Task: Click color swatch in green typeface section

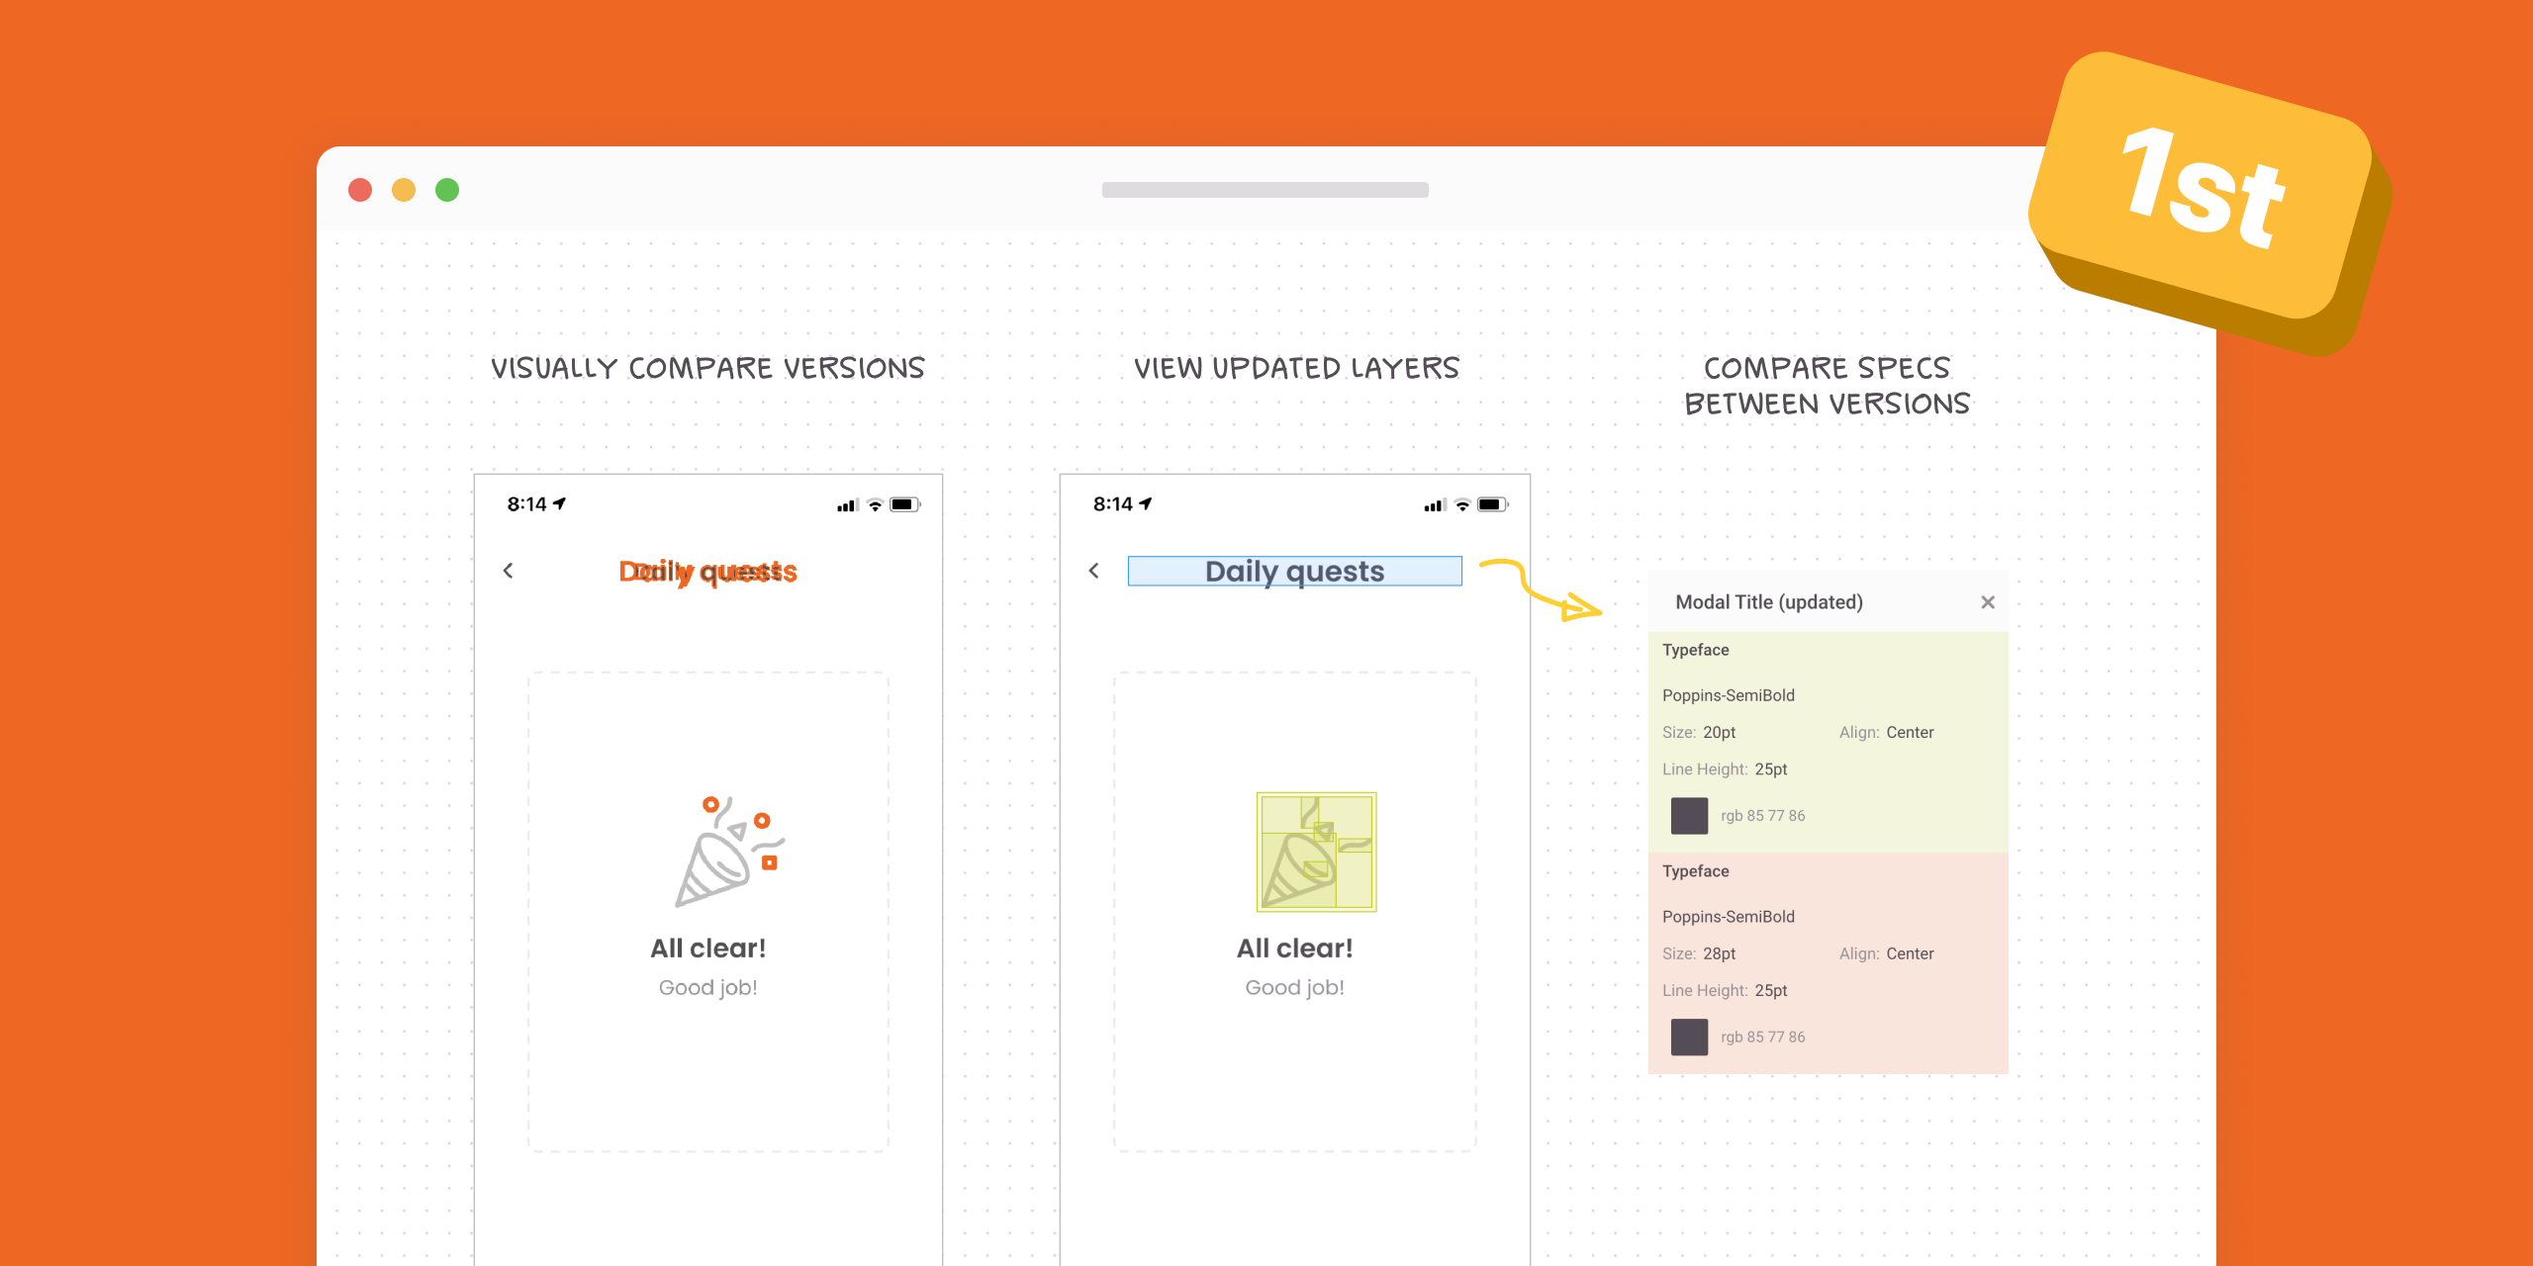Action: (1689, 816)
